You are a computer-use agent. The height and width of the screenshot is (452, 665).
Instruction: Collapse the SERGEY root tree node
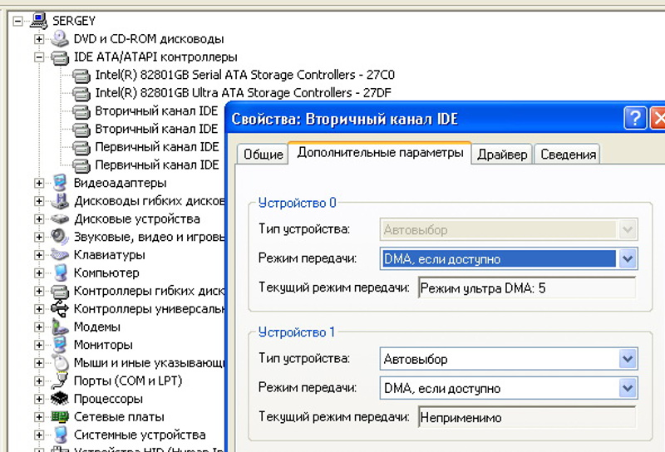coord(17,22)
